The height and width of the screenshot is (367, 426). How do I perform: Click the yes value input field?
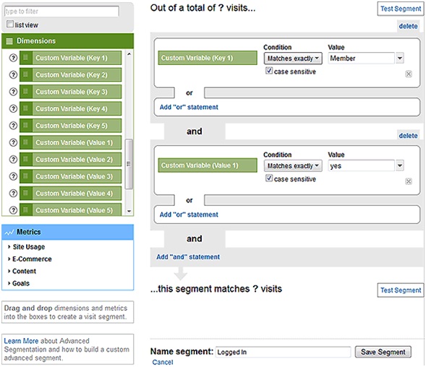[361, 165]
